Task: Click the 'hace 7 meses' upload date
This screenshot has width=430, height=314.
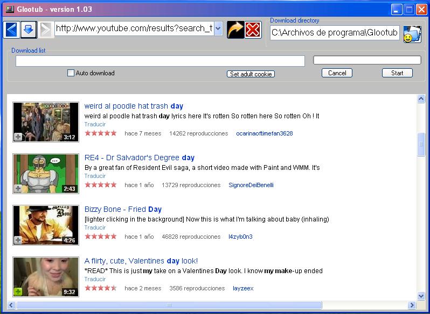Action: pyautogui.click(x=143, y=133)
